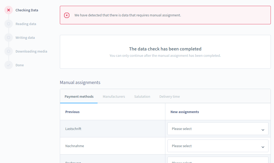This screenshot has width=274, height=163.
Task: Click the "New assignments" column header
Action: 185,112
